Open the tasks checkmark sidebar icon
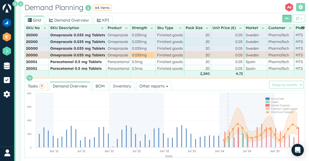Viewport: 309px width, 161px height. tap(7, 80)
